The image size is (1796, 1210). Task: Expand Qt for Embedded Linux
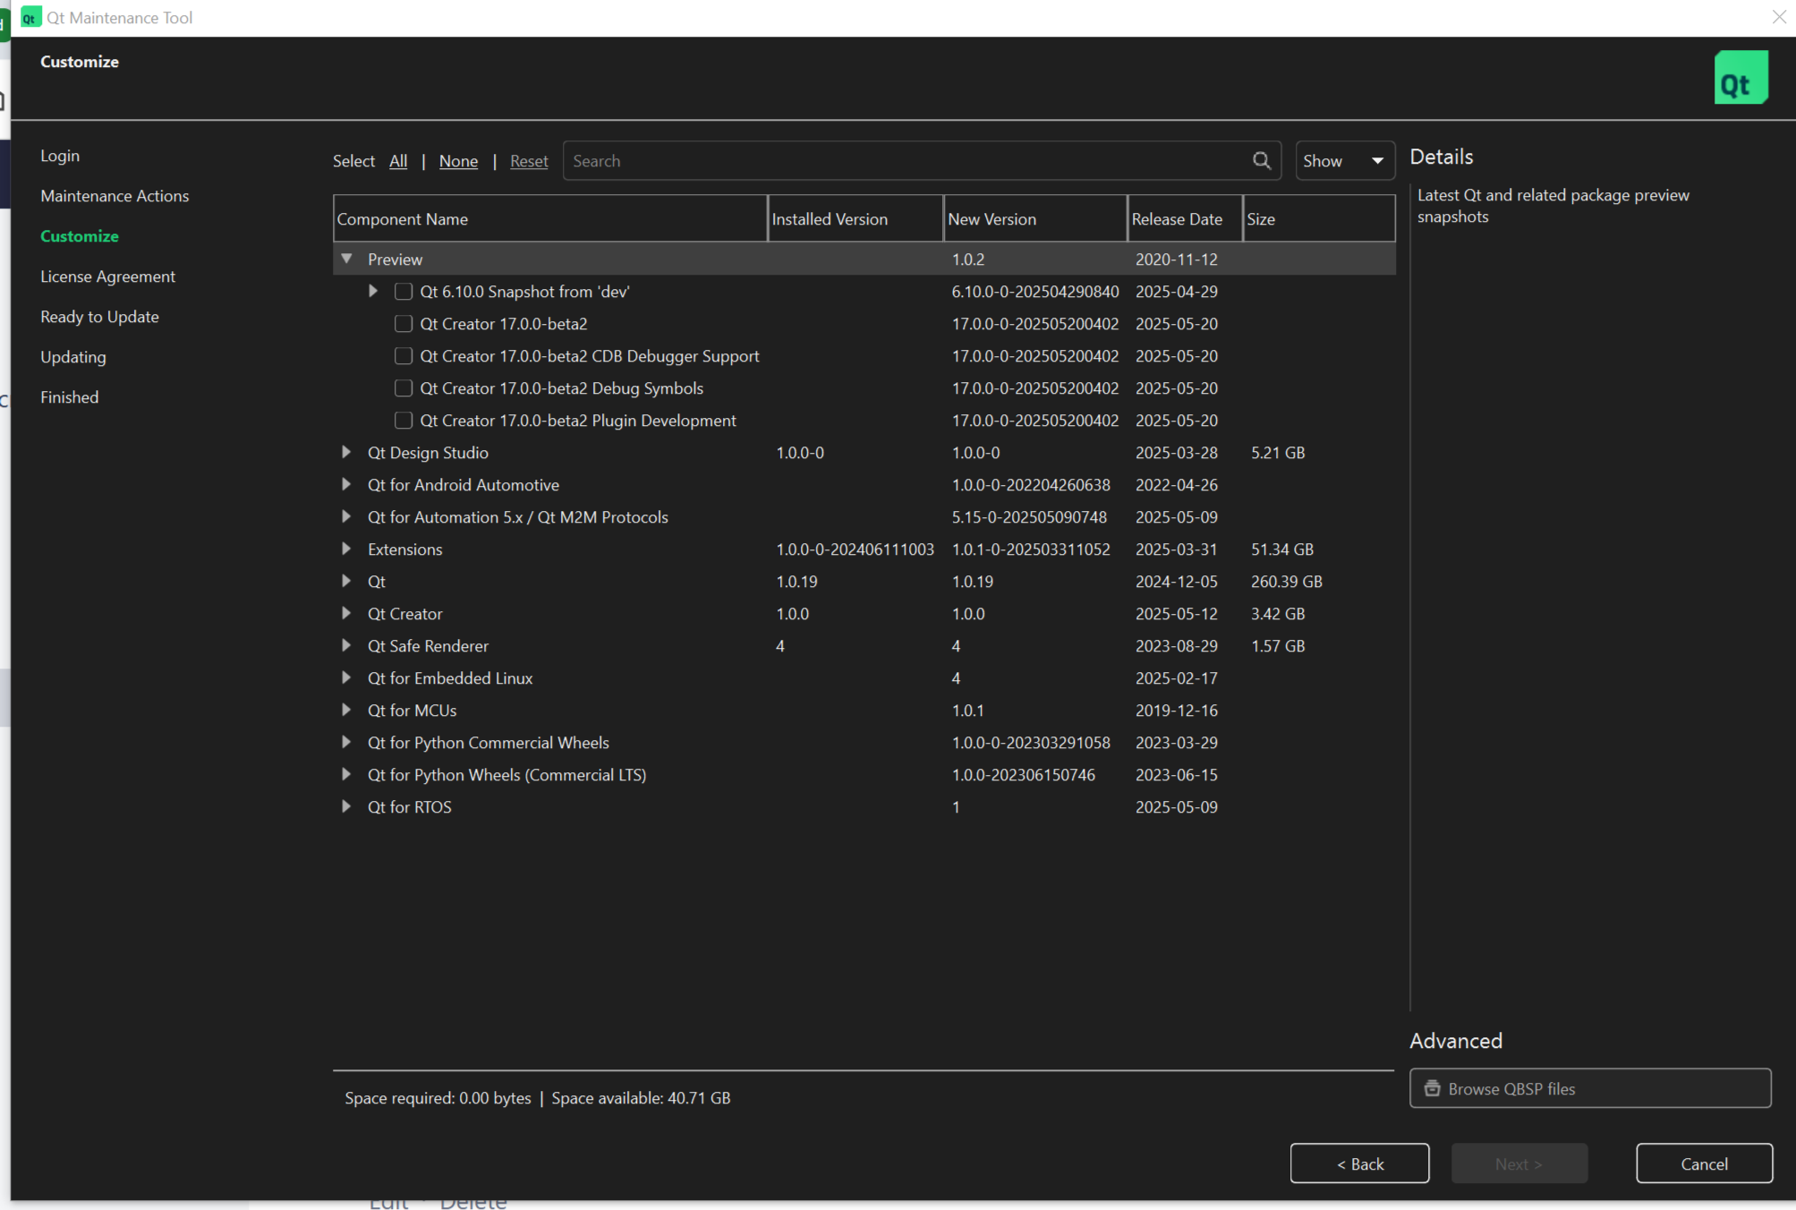click(x=346, y=677)
